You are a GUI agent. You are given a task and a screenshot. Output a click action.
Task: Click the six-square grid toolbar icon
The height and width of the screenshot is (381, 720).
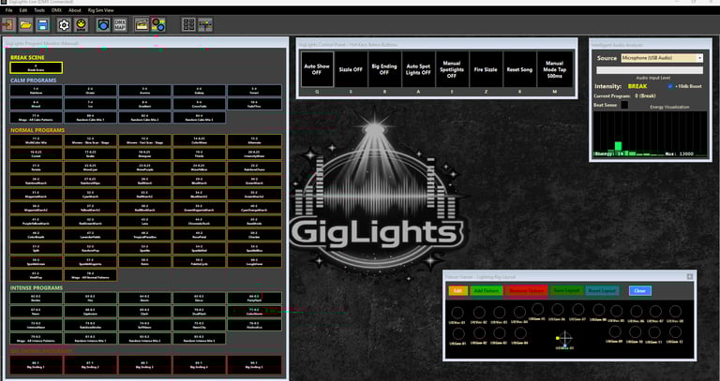pyautogui.click(x=188, y=24)
